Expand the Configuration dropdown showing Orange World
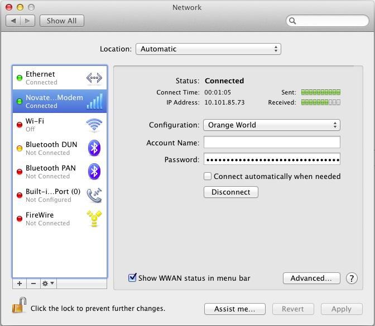 point(271,125)
